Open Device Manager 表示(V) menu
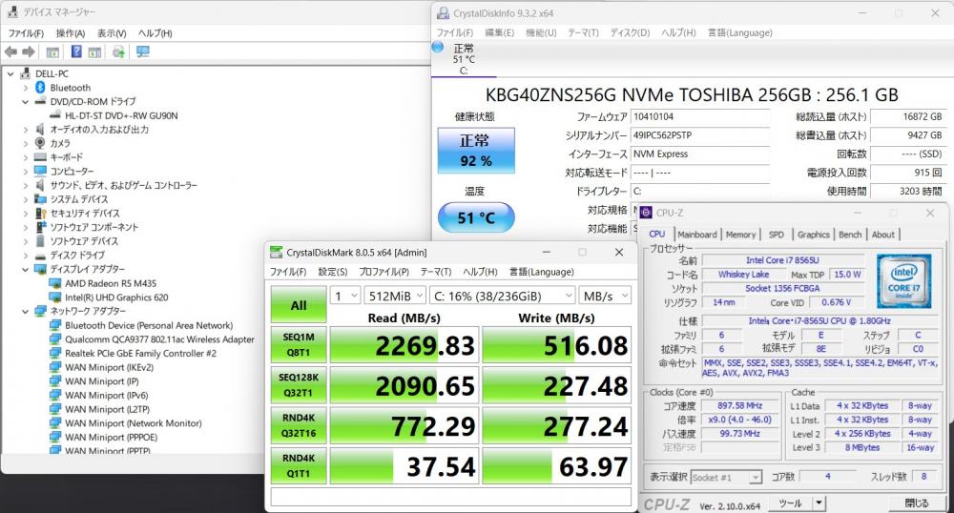Screen dimensions: 954x513 coord(112,33)
